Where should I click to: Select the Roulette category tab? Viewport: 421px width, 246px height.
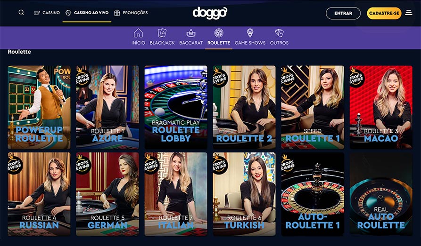[x=219, y=37]
